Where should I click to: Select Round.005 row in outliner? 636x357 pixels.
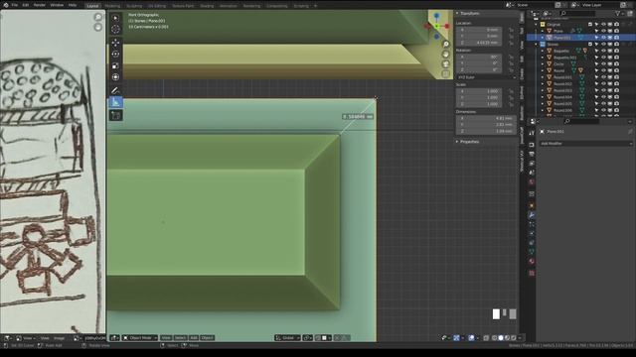click(x=580, y=103)
